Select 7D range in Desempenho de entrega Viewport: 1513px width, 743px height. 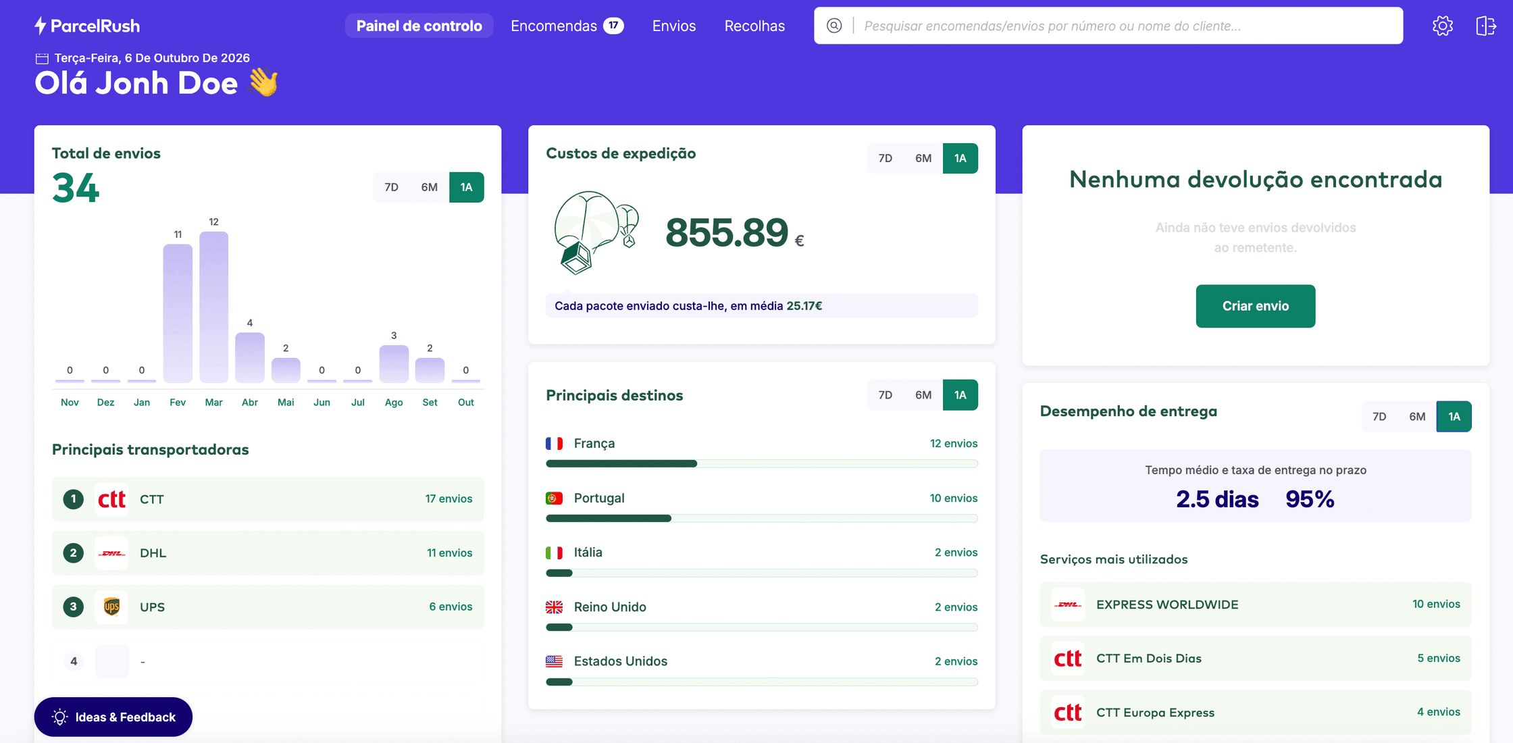pyautogui.click(x=1379, y=417)
